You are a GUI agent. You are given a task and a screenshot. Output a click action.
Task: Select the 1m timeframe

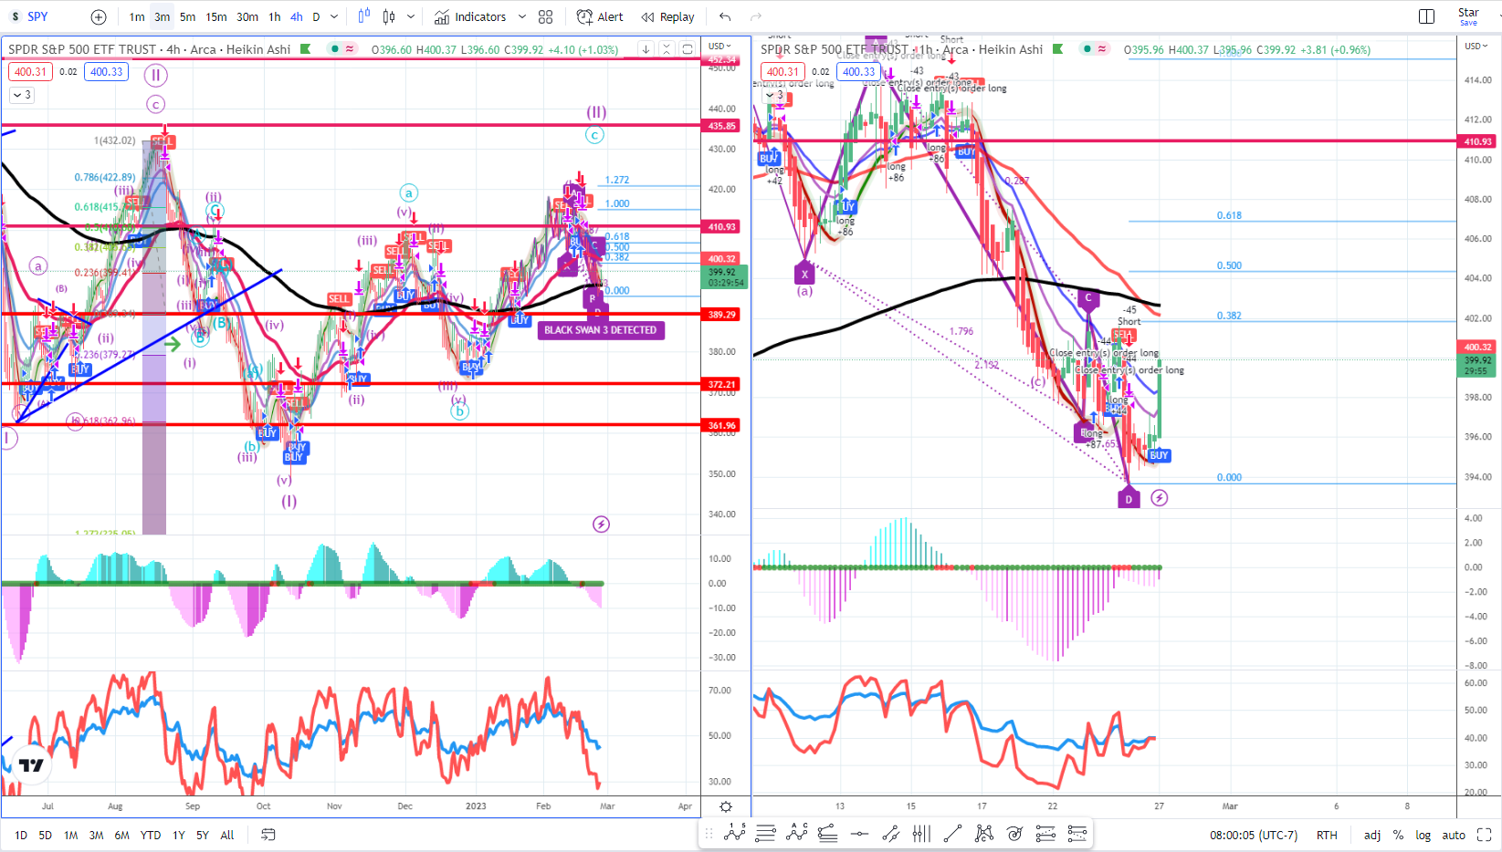click(x=137, y=16)
